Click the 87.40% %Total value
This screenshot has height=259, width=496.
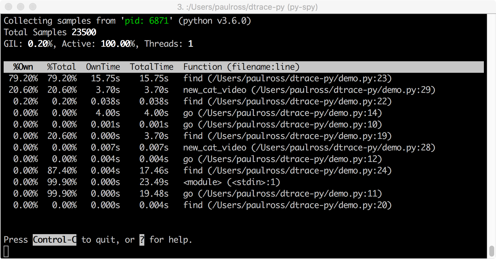62,171
